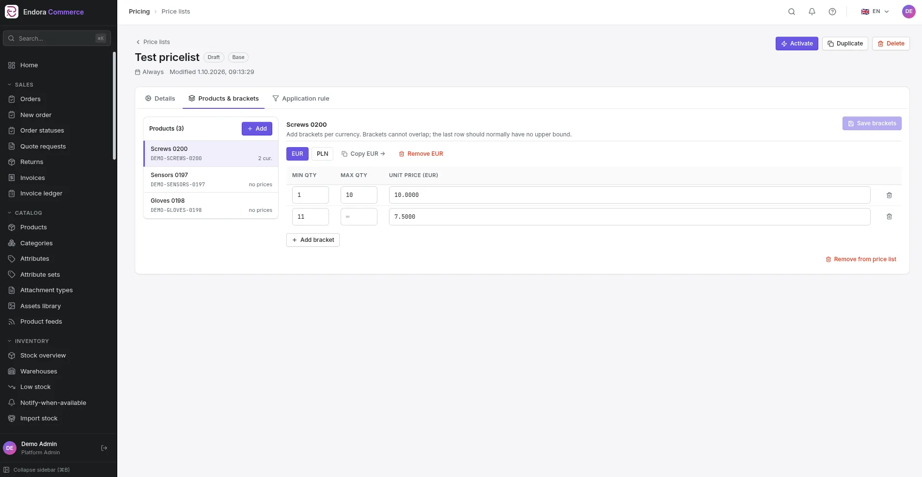
Task: Open Quote requests in the sidebar
Action: click(43, 147)
